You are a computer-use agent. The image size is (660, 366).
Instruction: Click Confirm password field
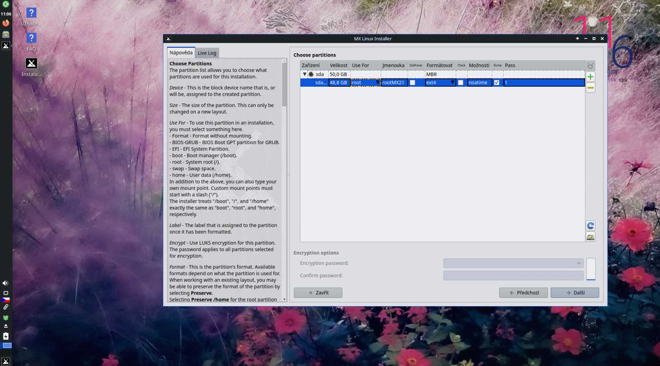pyautogui.click(x=513, y=276)
